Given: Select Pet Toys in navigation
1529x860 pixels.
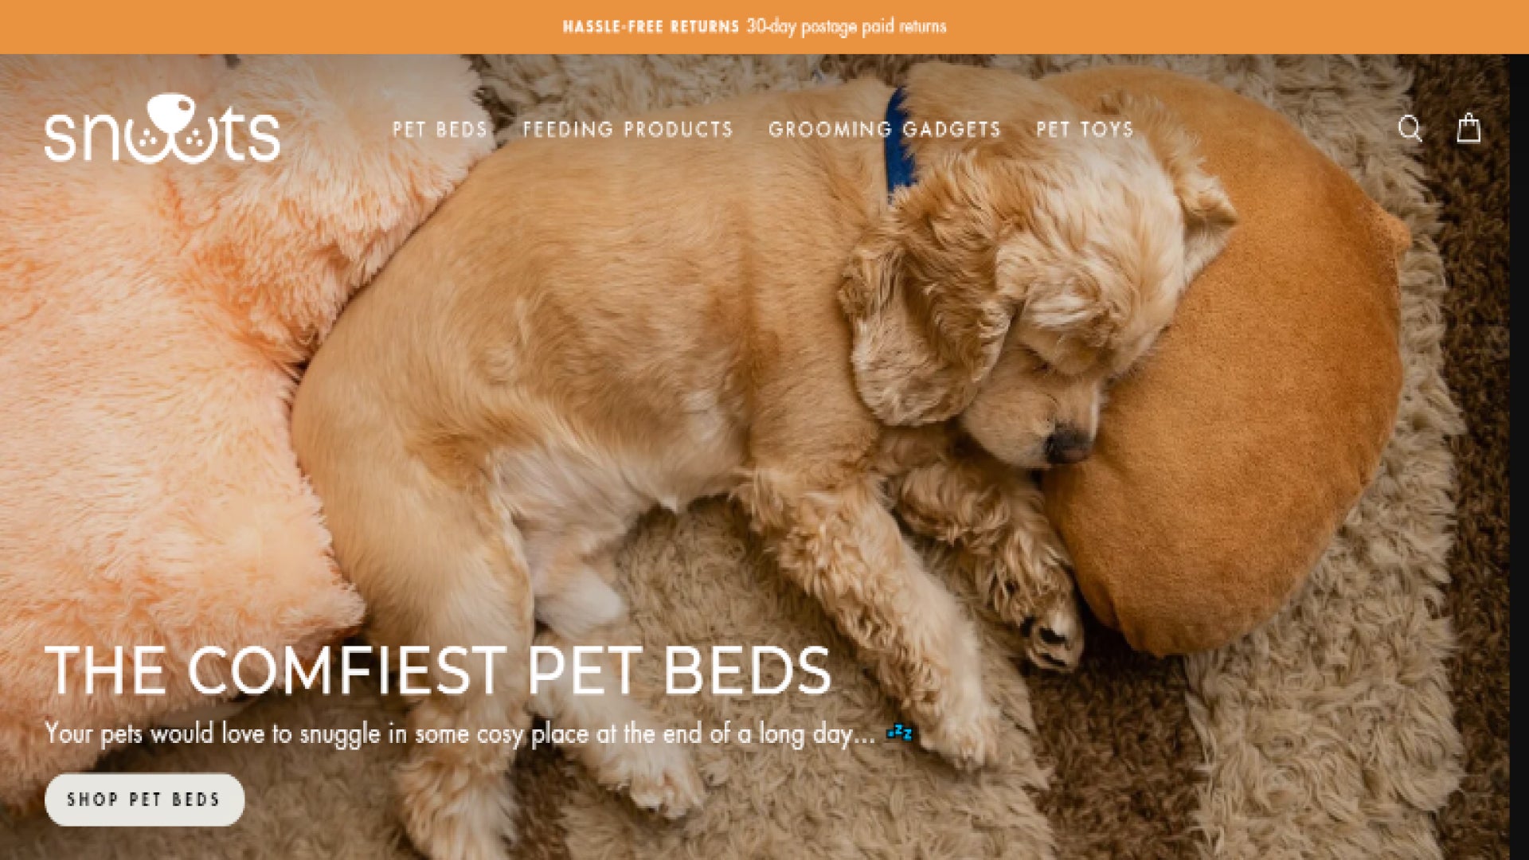Looking at the screenshot, I should coord(1085,129).
